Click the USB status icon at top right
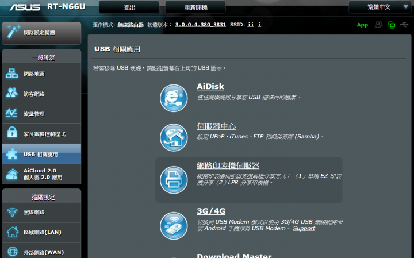 pyautogui.click(x=404, y=25)
